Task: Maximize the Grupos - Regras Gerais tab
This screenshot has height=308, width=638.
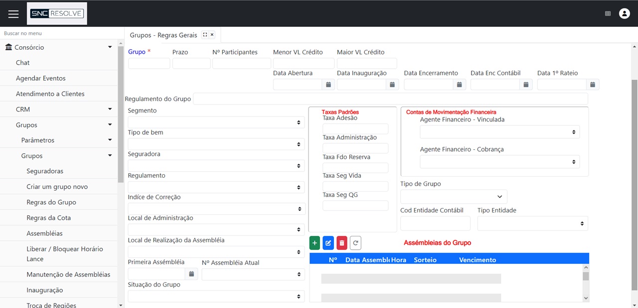Action: [x=205, y=35]
